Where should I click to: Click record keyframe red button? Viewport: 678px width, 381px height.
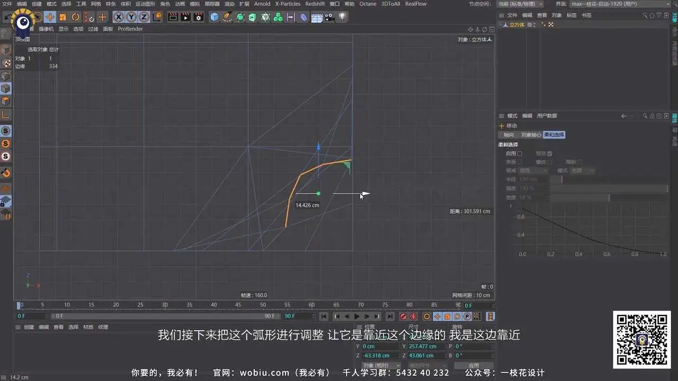(x=404, y=316)
